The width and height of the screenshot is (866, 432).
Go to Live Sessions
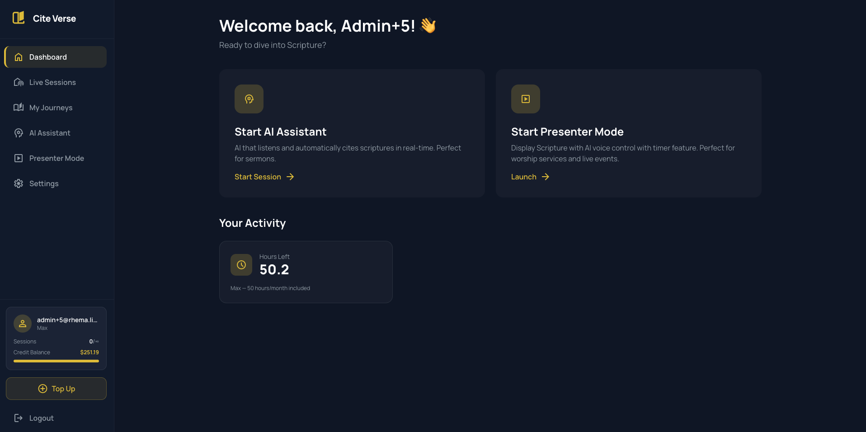(52, 82)
